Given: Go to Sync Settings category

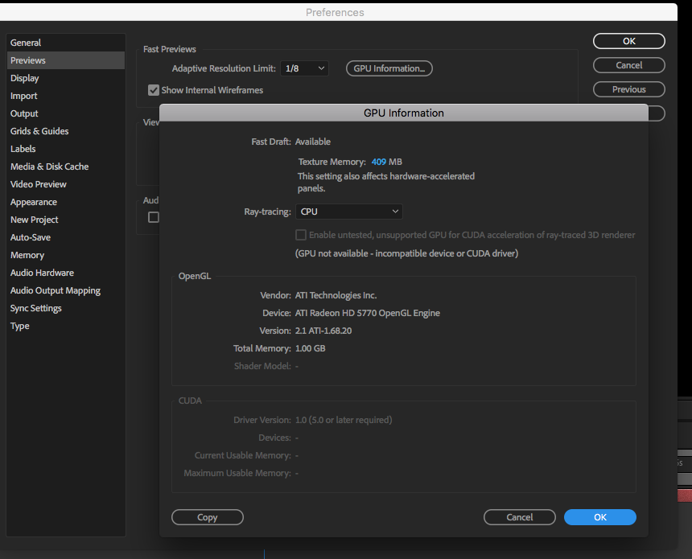Looking at the screenshot, I should (x=66, y=308).
